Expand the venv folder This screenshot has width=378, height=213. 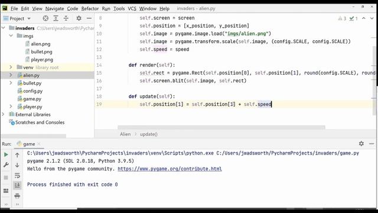[11, 67]
